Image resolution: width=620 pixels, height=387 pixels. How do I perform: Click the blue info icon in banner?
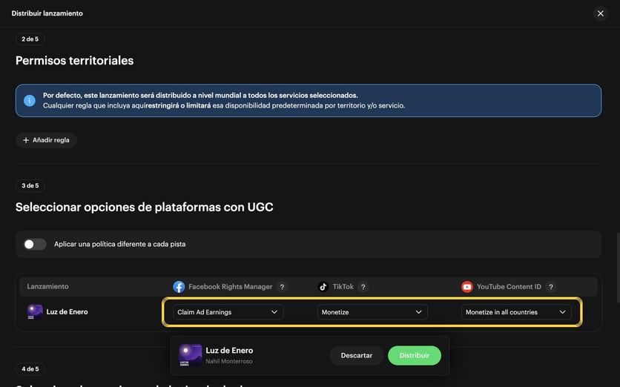pos(29,100)
